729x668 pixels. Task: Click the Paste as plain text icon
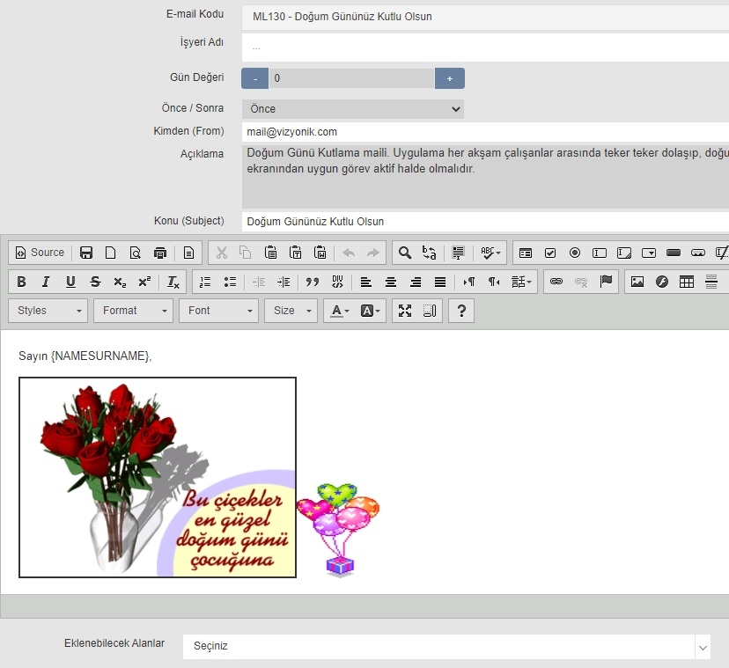(295, 253)
